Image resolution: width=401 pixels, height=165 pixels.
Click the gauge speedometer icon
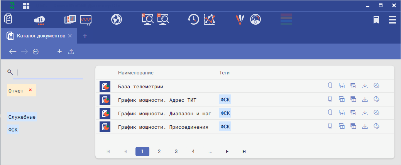pyautogui.click(x=256, y=19)
